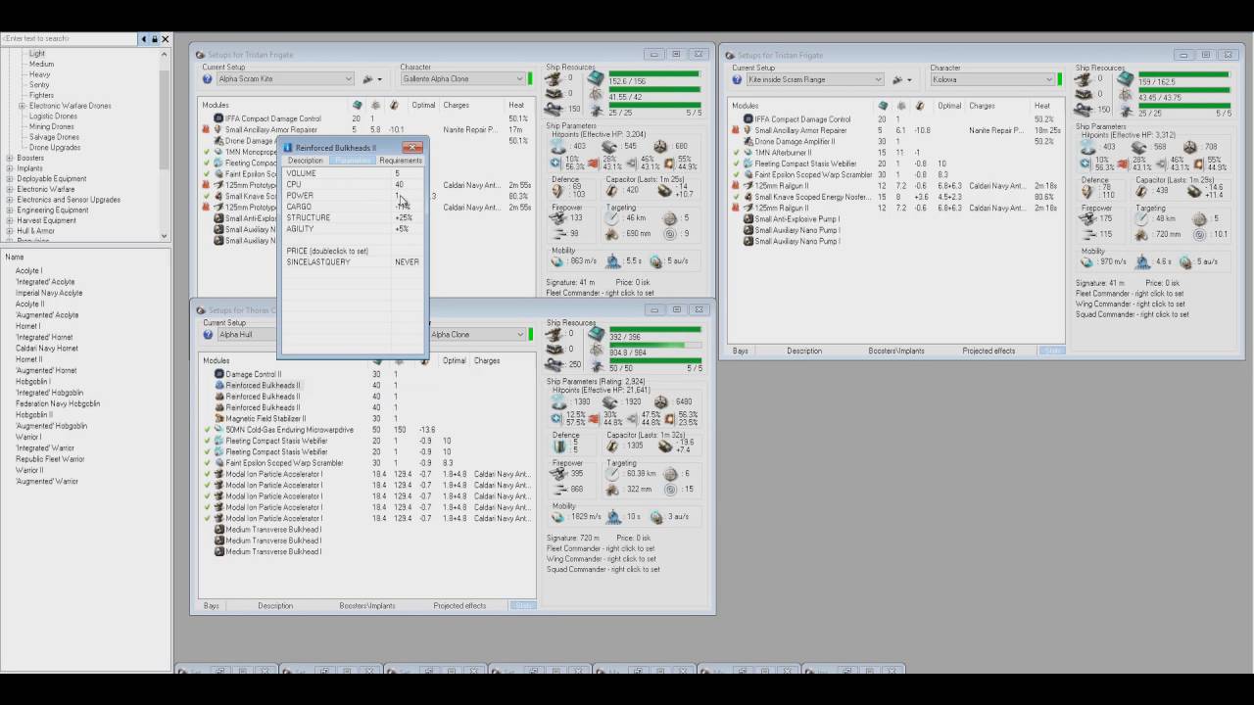Expand Implants tree node
The height and width of the screenshot is (705, 1254).
point(10,168)
